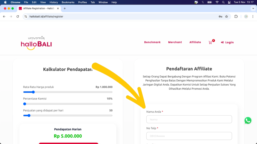Open the saved passwords key icon
This screenshot has height=144, width=257.
pyautogui.click(x=220, y=16)
